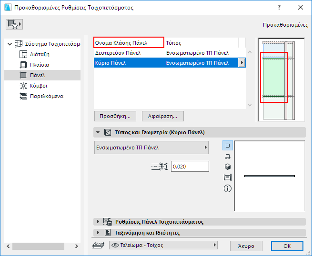Show the info preview icon
The width and height of the screenshot is (312, 256).
pos(228,188)
